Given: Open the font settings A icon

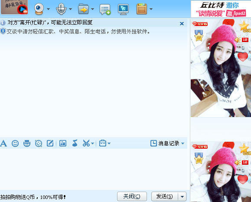Looking at the screenshot, I should (3, 143).
